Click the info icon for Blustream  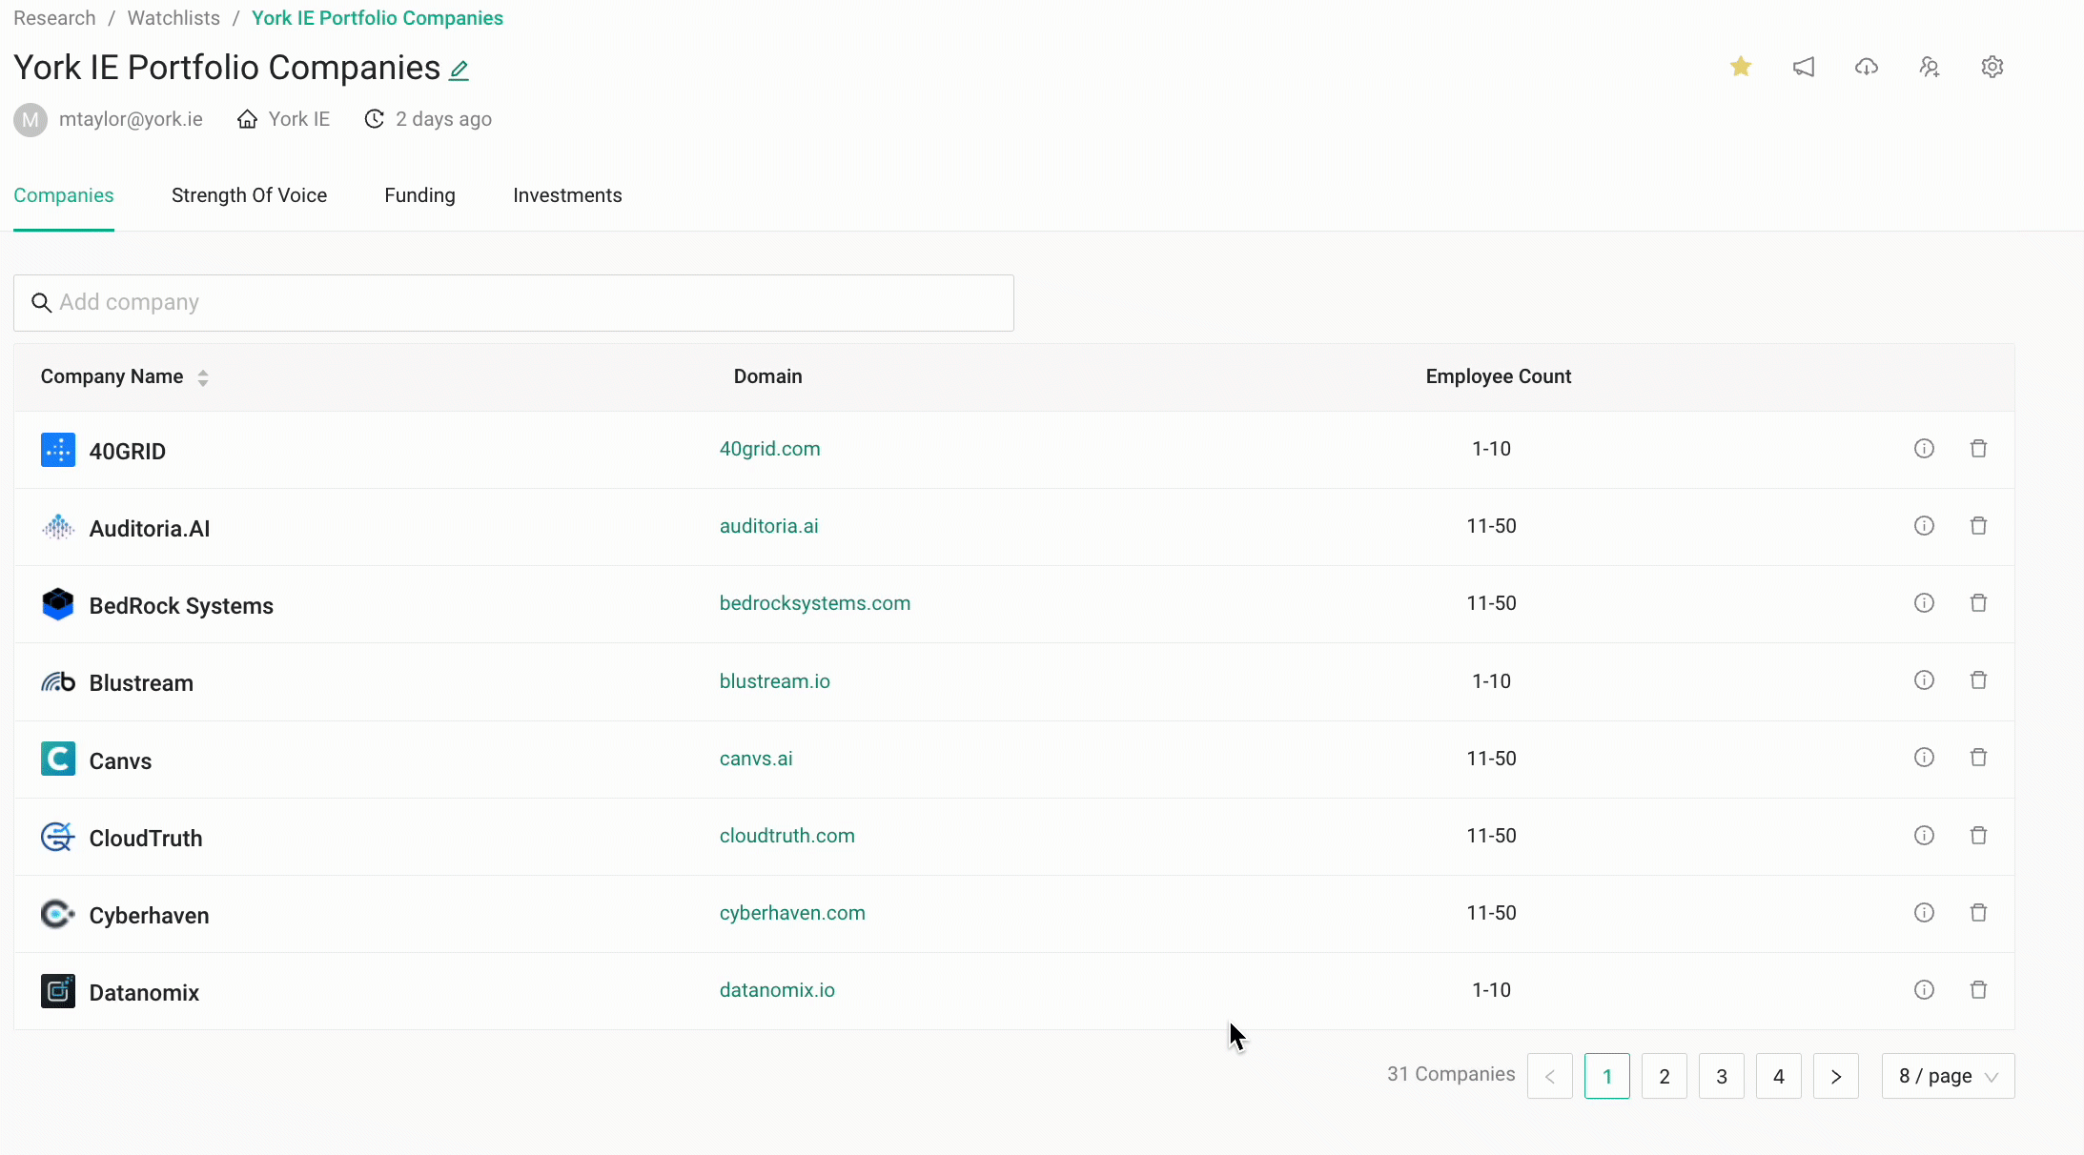coord(1924,679)
